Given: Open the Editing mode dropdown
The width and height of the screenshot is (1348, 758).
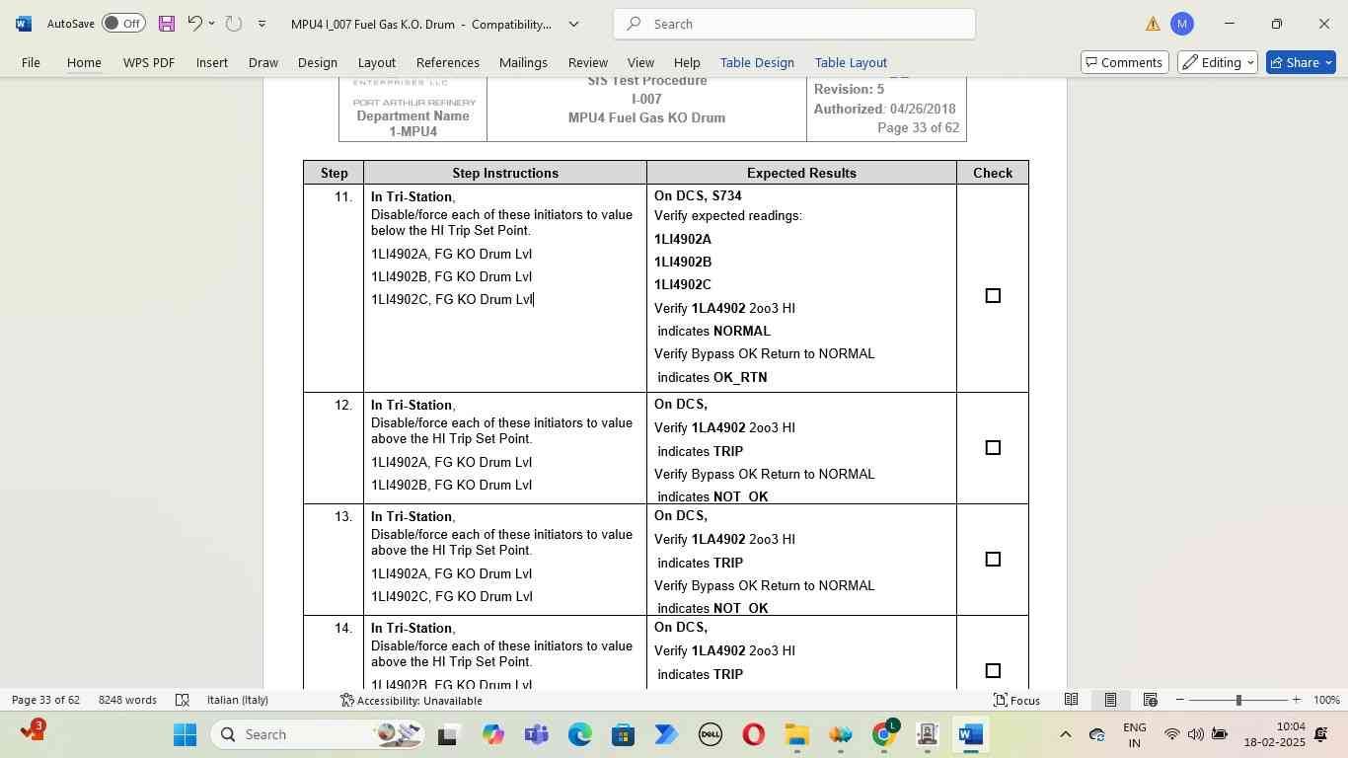Looking at the screenshot, I should pos(1218,62).
